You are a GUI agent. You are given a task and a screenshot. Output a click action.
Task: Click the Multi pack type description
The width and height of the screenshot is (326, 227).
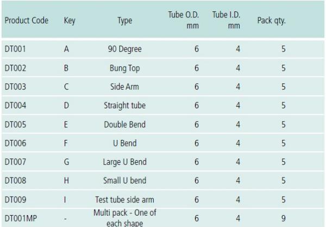125,218
